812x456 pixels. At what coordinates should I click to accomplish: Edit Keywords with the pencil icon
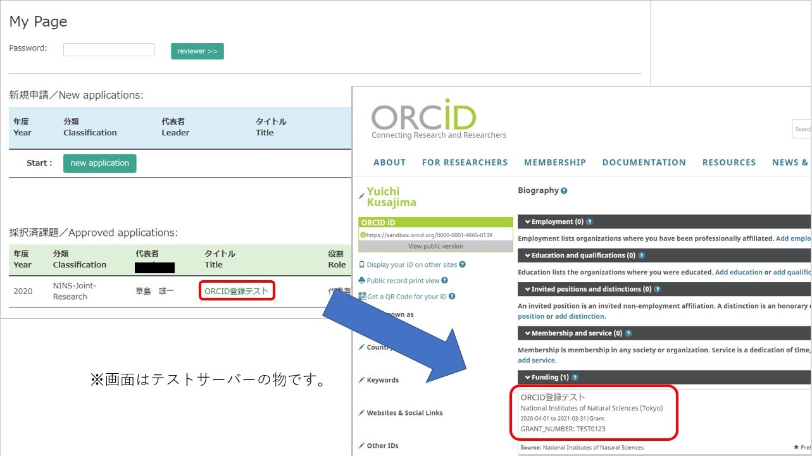(x=361, y=380)
